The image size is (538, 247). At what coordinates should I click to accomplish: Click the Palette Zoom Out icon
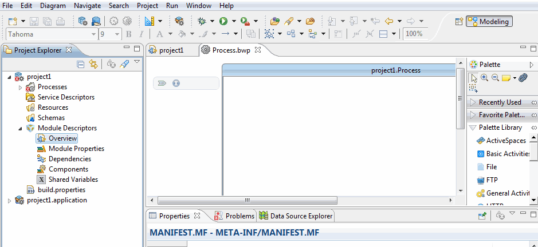point(495,78)
